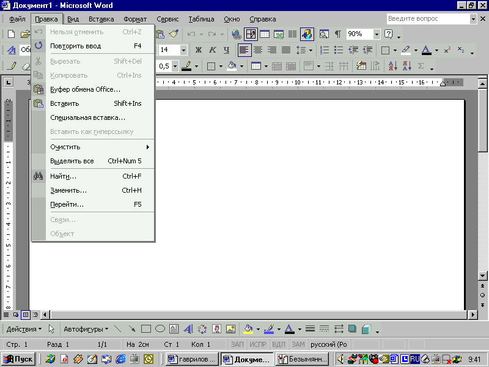
Task: Click shading color bucket in Tables toolbar
Action: click(232, 66)
